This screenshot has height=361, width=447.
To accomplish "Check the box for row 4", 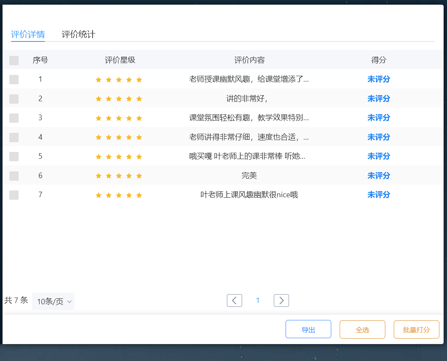I will pos(14,138).
